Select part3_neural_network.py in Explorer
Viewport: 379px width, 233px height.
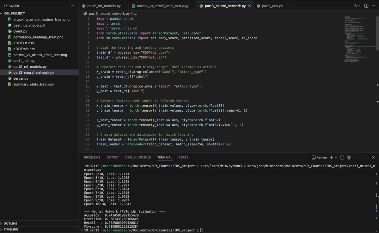34,72
